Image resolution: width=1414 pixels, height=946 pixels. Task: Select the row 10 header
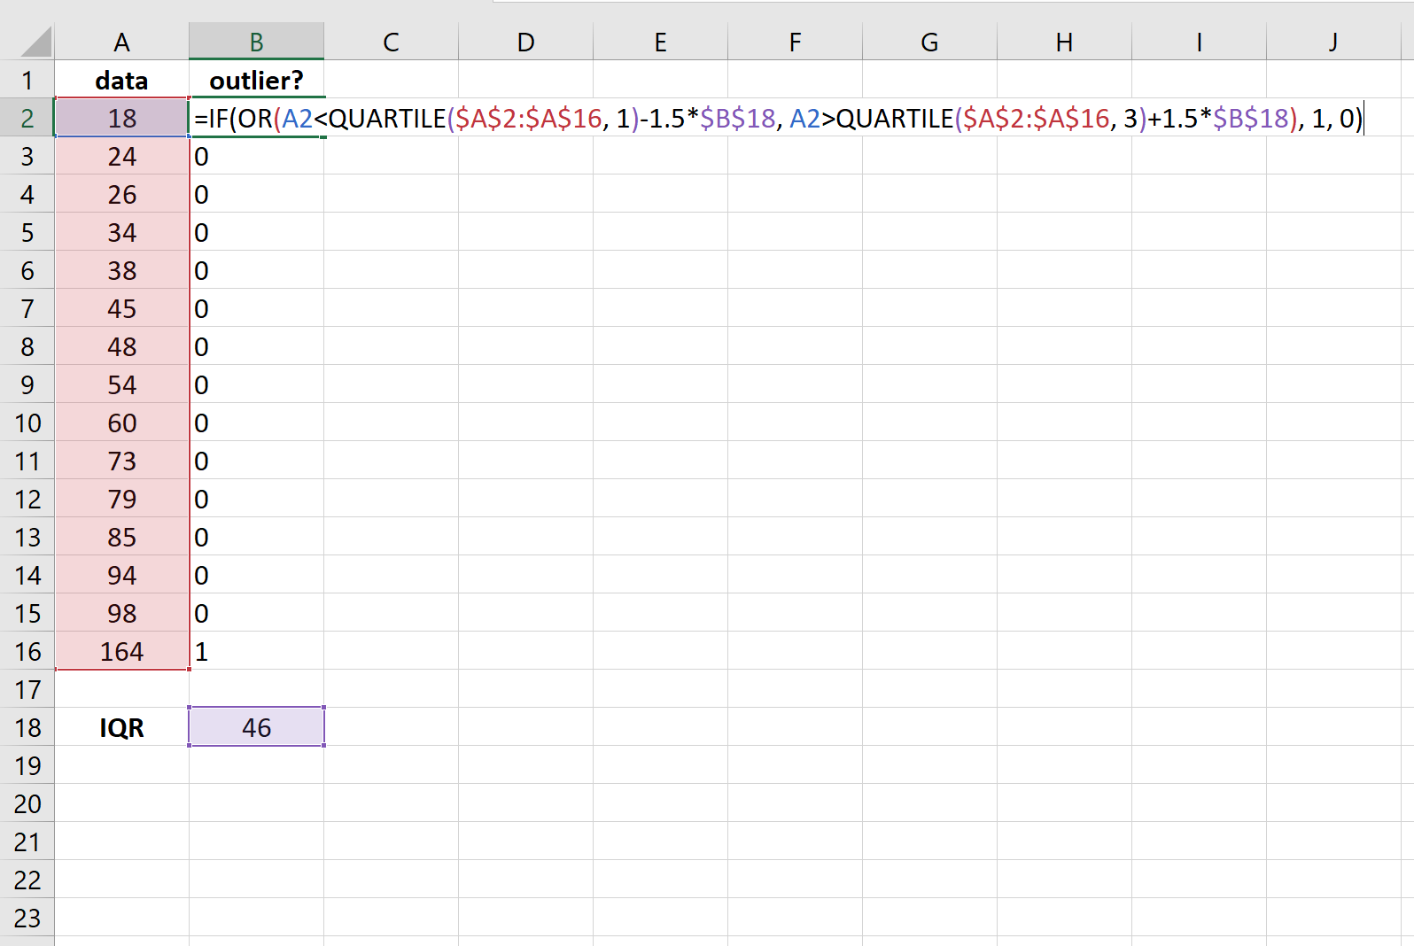click(x=27, y=423)
